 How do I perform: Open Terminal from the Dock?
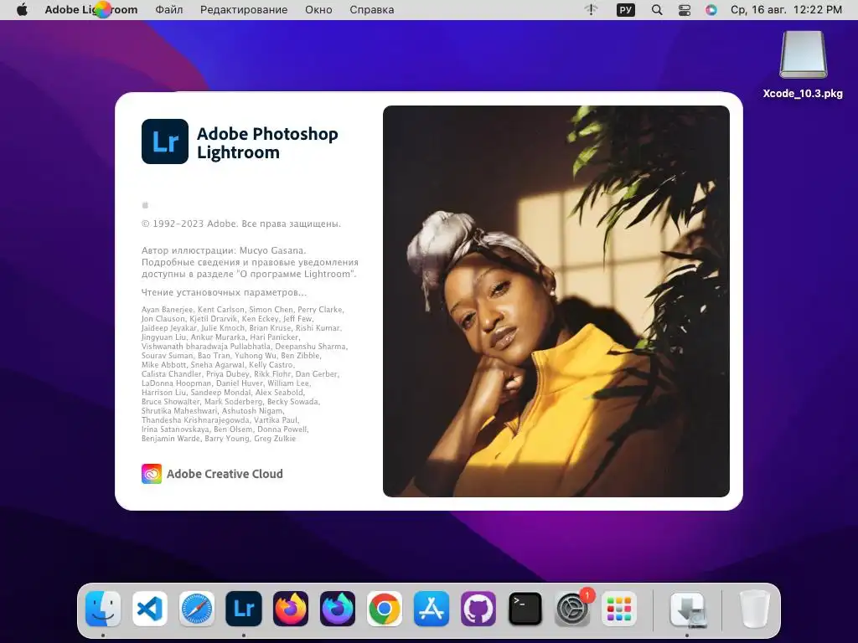coord(525,608)
